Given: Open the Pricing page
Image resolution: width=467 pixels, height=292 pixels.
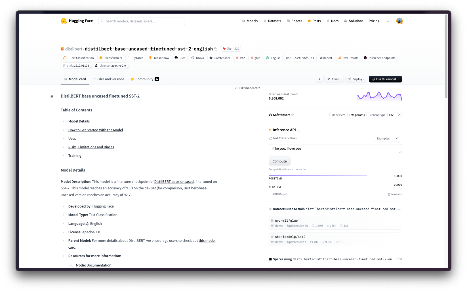Looking at the screenshot, I should click(x=374, y=21).
